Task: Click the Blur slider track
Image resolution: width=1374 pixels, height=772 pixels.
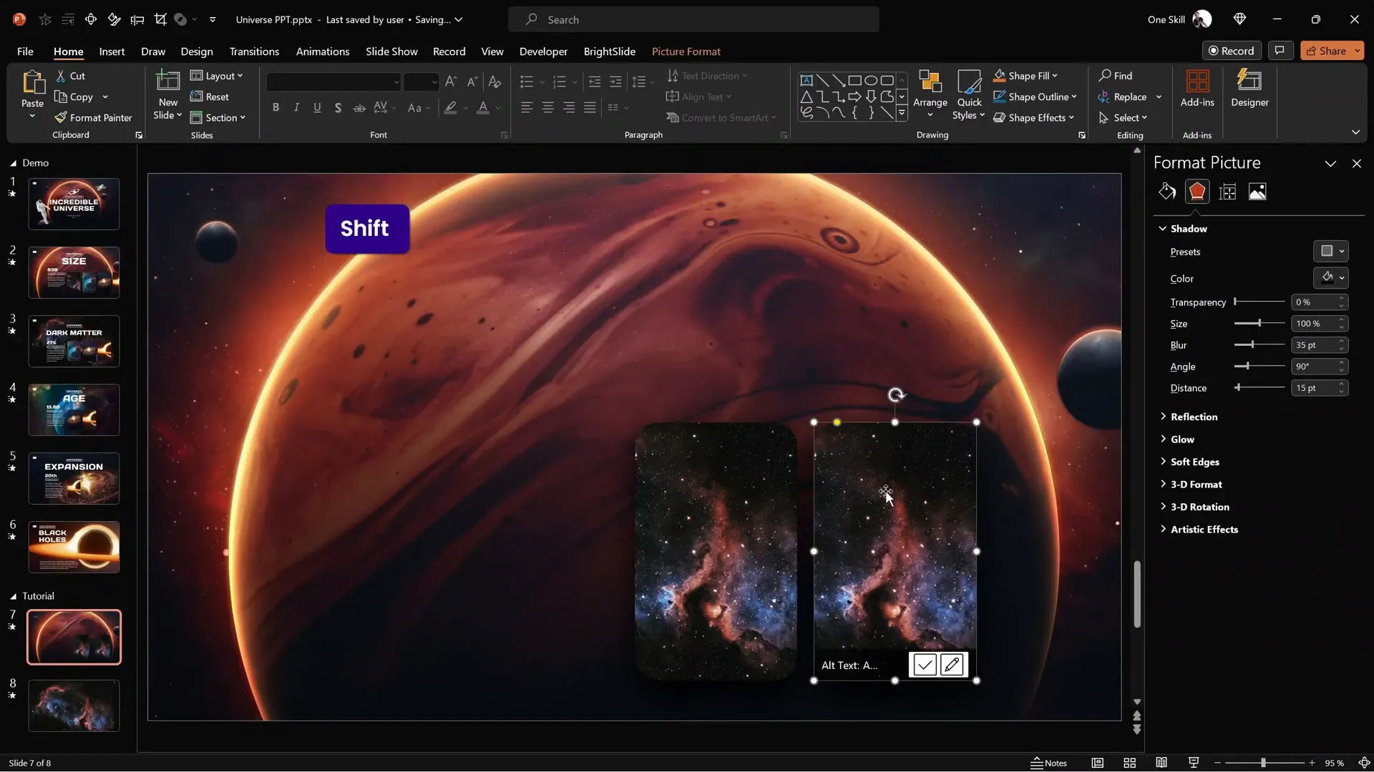Action: (x=1259, y=345)
